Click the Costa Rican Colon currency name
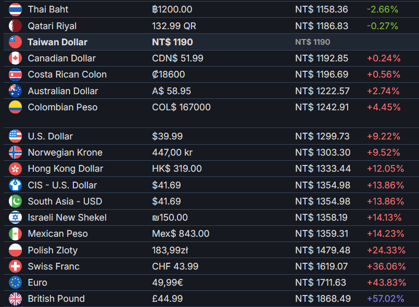This screenshot has width=419, height=307. coord(67,74)
